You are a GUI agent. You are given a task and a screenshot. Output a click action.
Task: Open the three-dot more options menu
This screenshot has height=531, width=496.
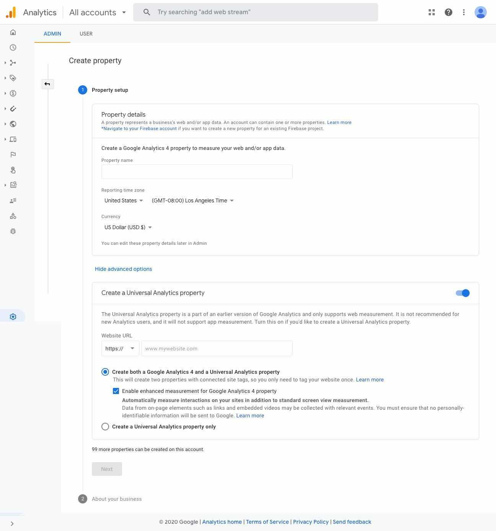point(464,12)
